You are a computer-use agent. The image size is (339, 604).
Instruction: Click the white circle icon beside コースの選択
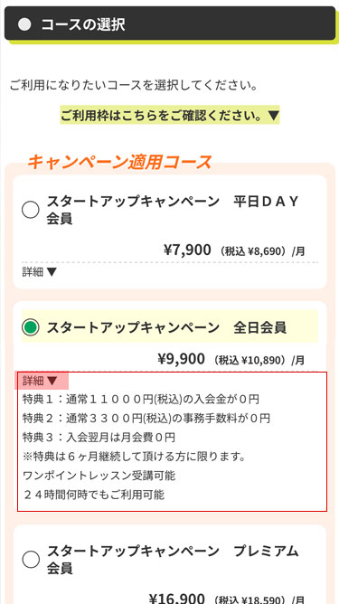tap(24, 25)
